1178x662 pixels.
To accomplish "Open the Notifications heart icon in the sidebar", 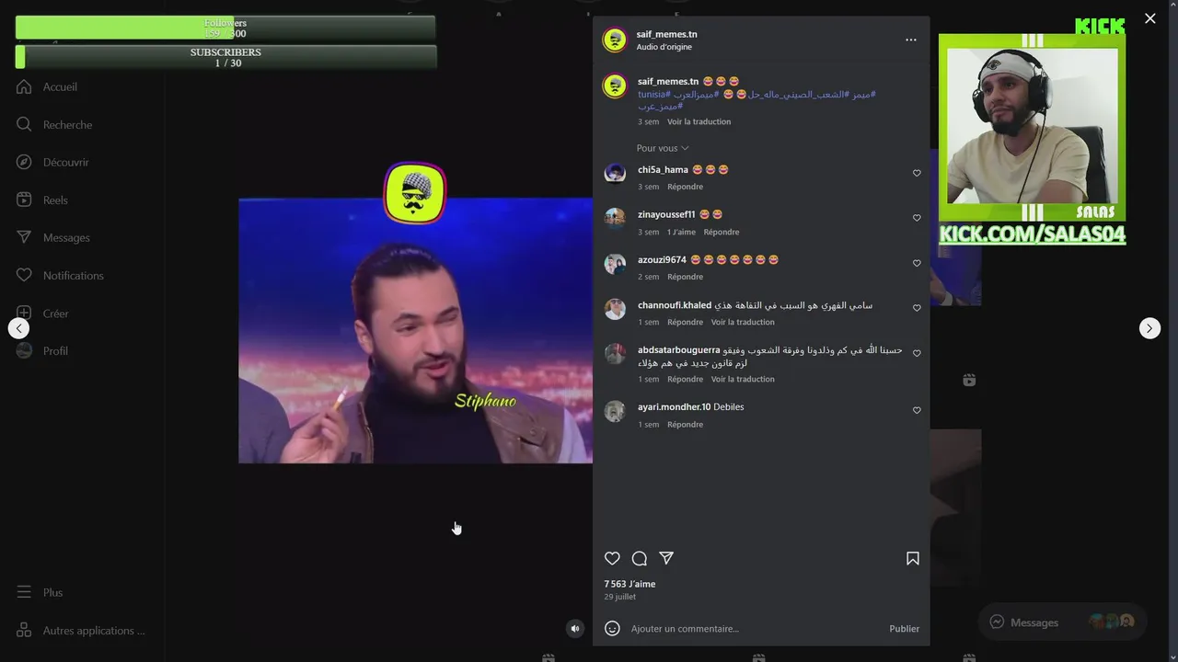I will point(24,275).
